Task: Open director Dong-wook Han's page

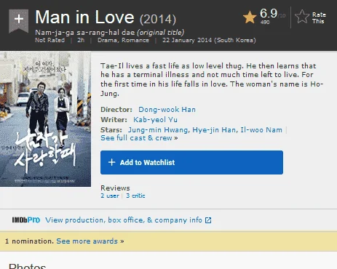Action: coord(167,110)
